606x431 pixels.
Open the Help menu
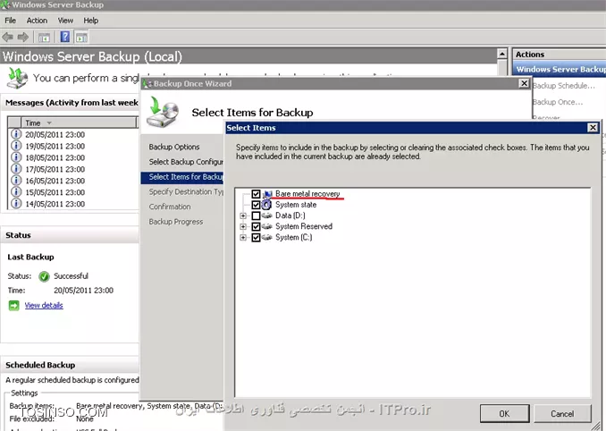[91, 21]
